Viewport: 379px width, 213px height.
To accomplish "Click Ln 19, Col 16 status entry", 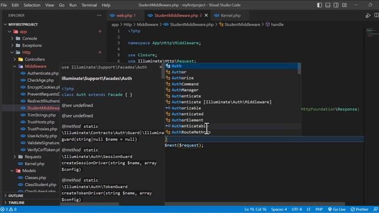I will pos(255,209).
